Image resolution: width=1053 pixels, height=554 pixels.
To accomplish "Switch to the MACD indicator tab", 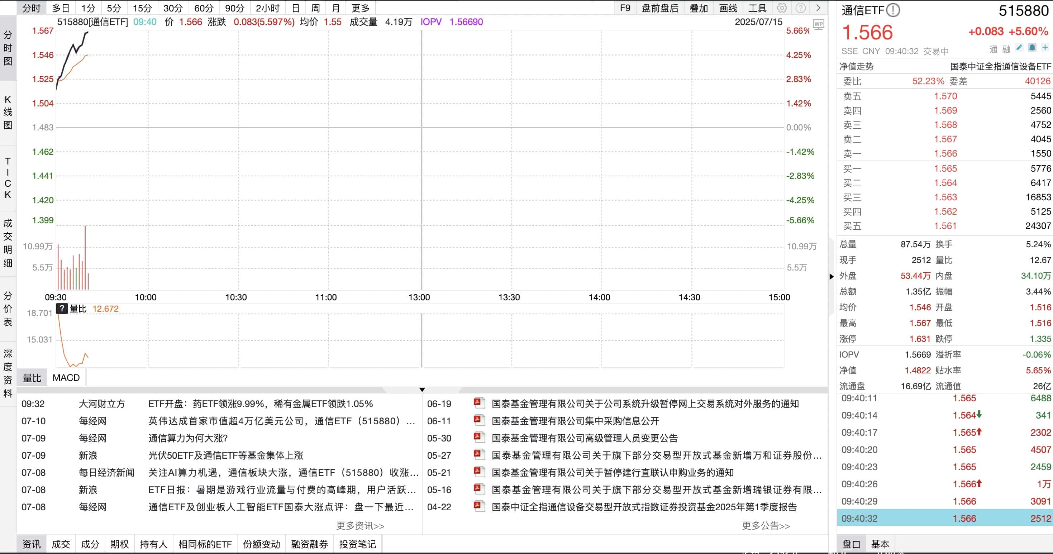I will pyautogui.click(x=66, y=377).
